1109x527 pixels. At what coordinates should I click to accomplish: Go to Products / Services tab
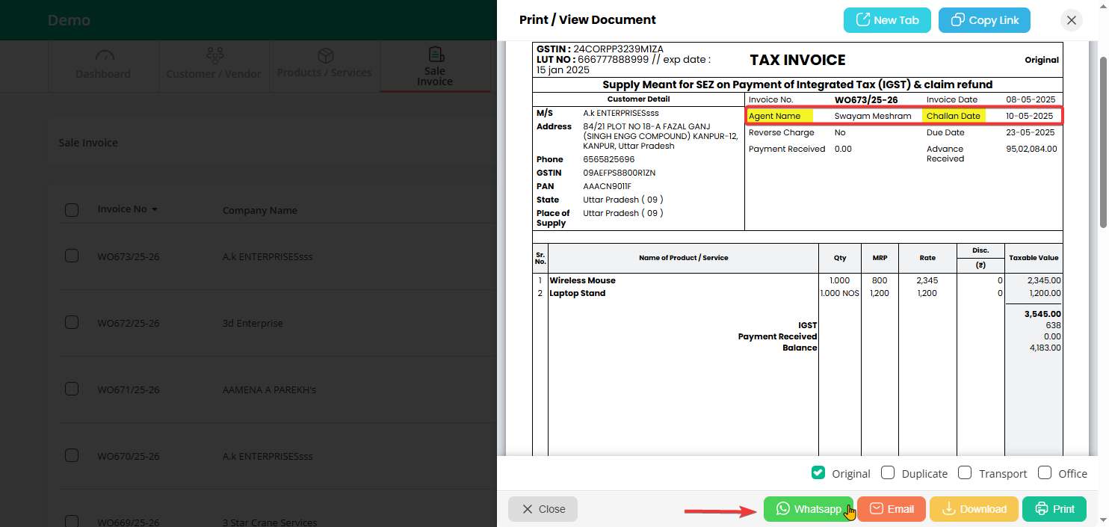point(324,65)
